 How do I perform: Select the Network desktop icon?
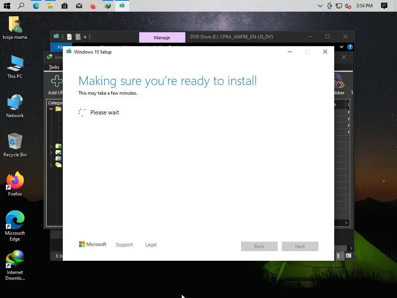click(15, 106)
